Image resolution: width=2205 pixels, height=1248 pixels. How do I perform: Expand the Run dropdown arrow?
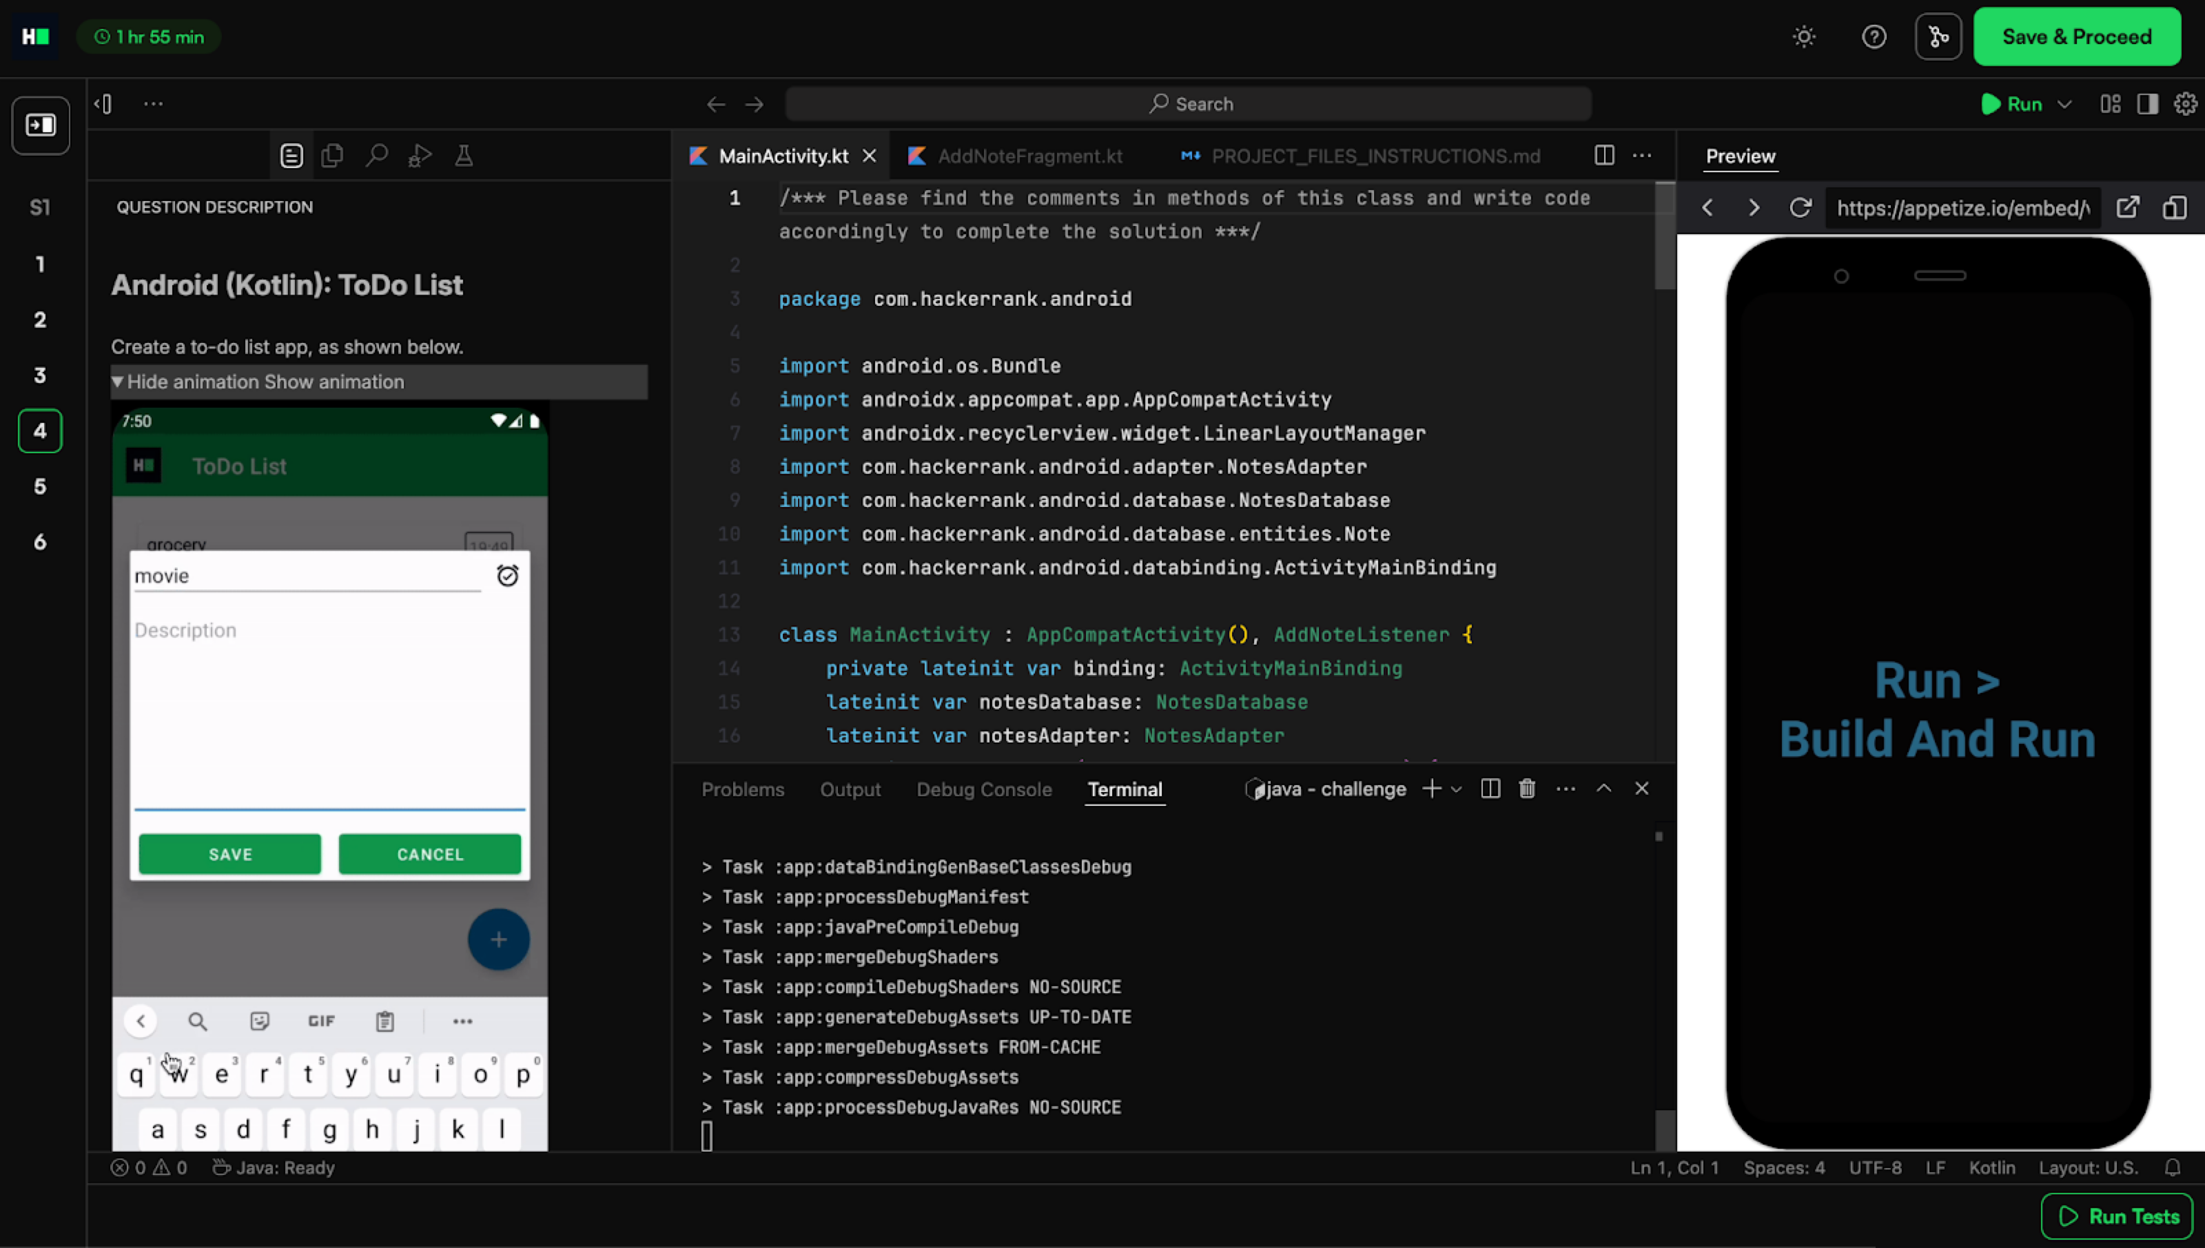pyautogui.click(x=2064, y=104)
